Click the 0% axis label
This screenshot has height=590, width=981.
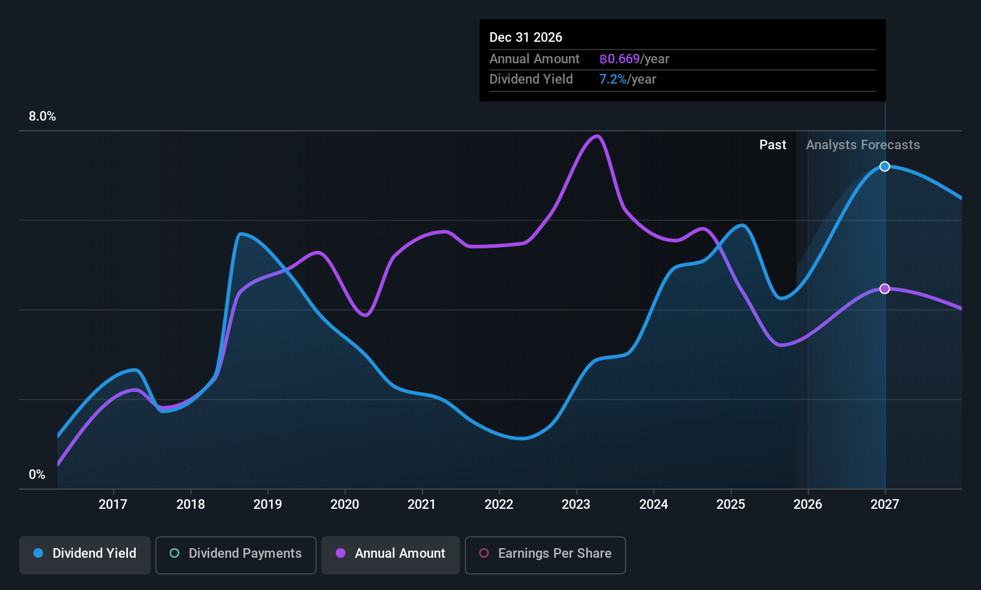[x=37, y=474]
